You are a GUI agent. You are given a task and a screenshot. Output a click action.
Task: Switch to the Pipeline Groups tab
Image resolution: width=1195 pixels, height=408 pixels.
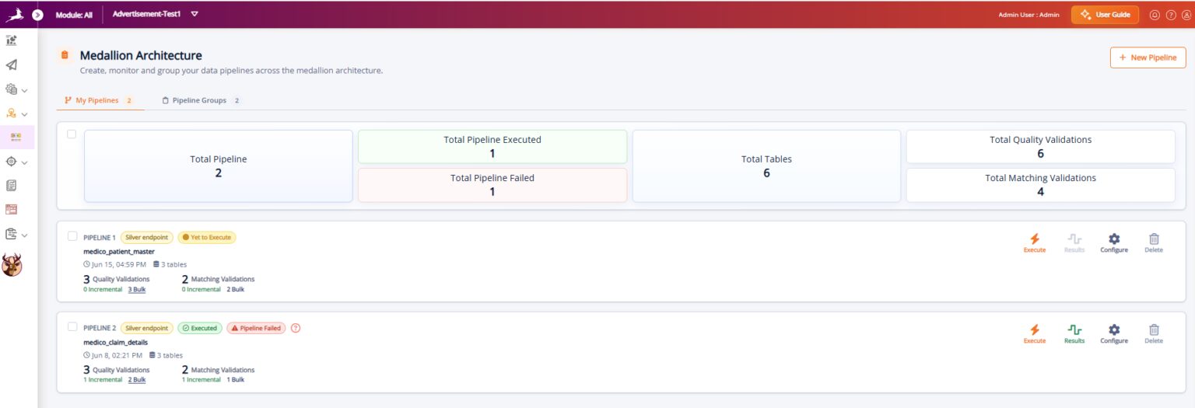coord(202,100)
